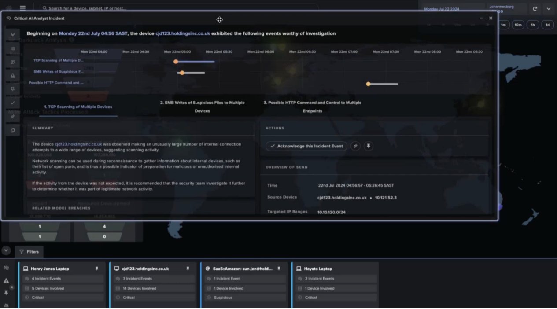Screen dimensions: 557x309
Task: Open cjd123.holdingsinc.co.uk link in Summary text
Action: point(78,144)
